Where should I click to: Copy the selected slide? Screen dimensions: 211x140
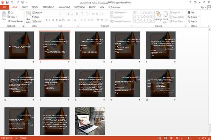(x=11, y=17)
